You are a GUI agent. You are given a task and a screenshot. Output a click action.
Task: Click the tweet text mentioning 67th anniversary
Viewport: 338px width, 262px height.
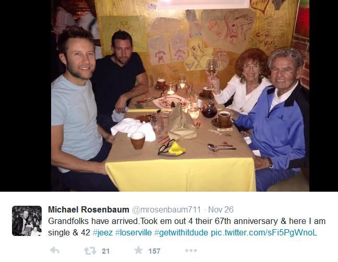[x=187, y=227]
